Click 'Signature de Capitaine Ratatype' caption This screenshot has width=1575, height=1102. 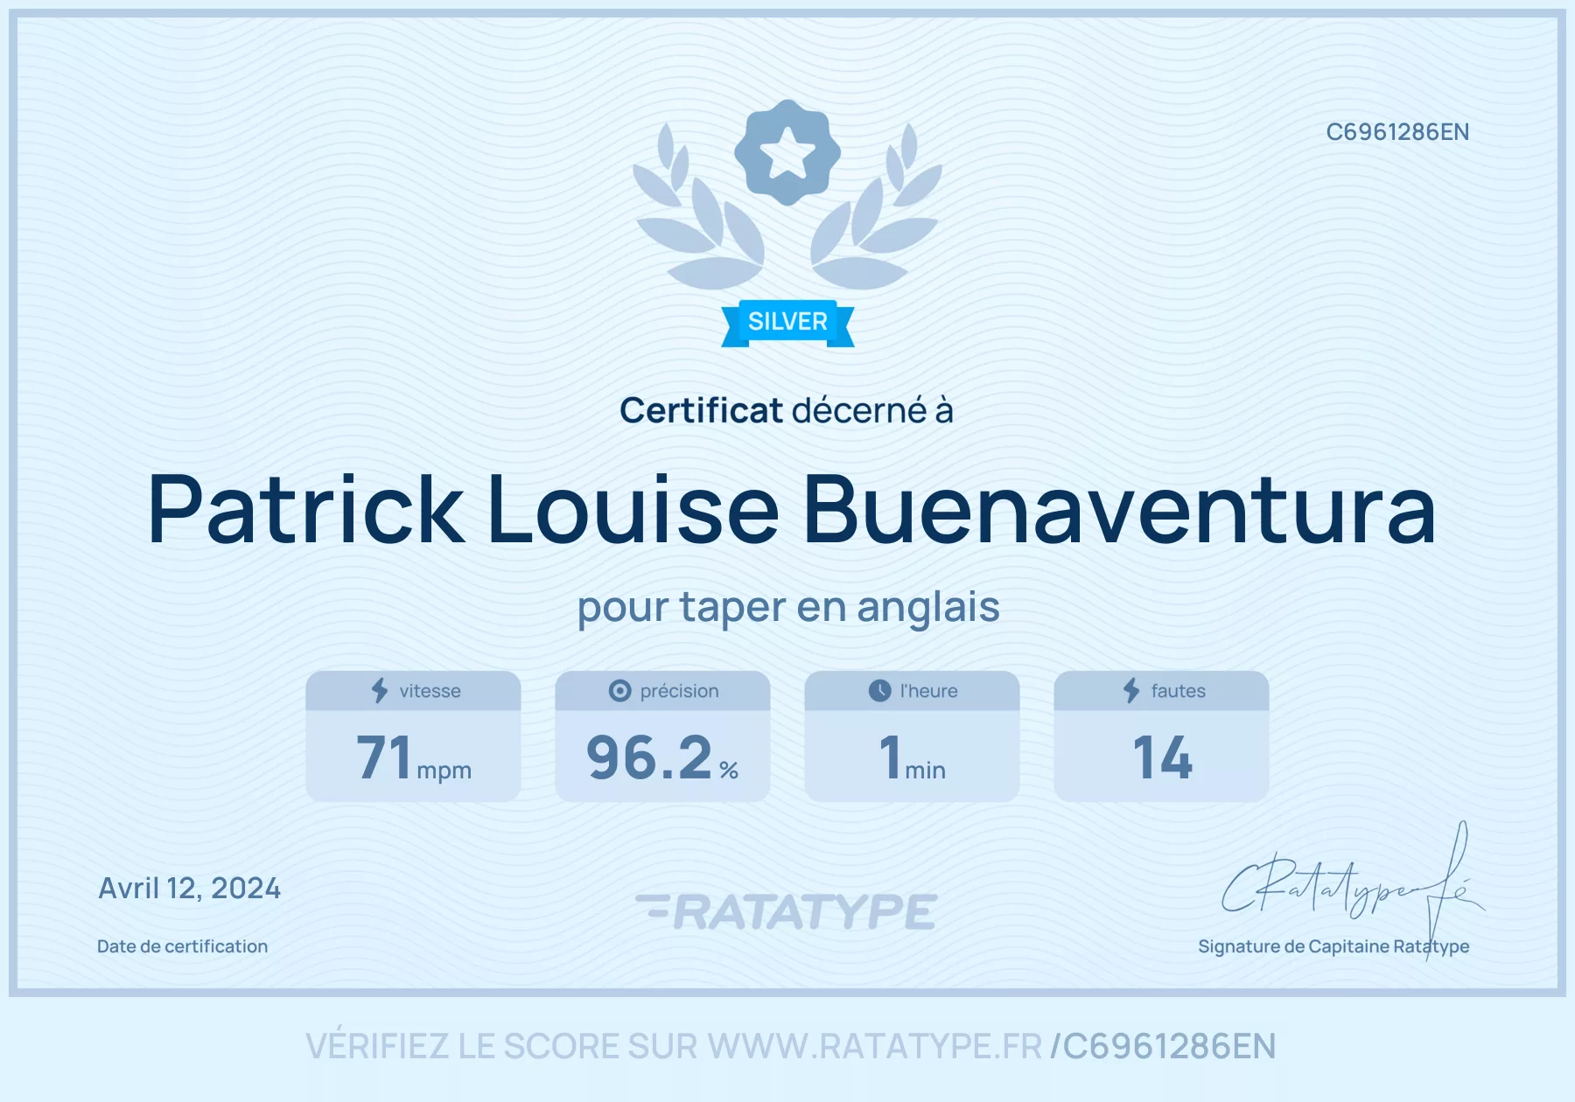pyautogui.click(x=1333, y=946)
